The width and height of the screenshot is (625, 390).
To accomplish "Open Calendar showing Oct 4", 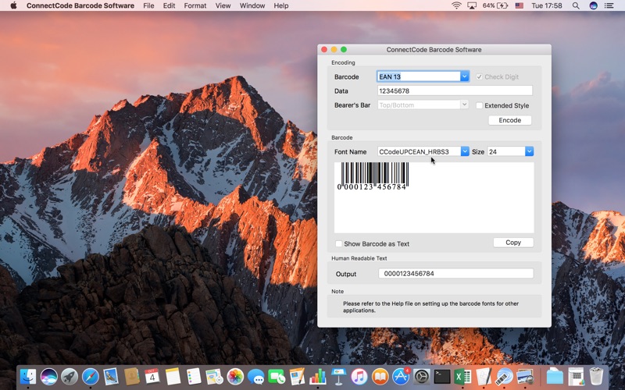I will coord(152,377).
